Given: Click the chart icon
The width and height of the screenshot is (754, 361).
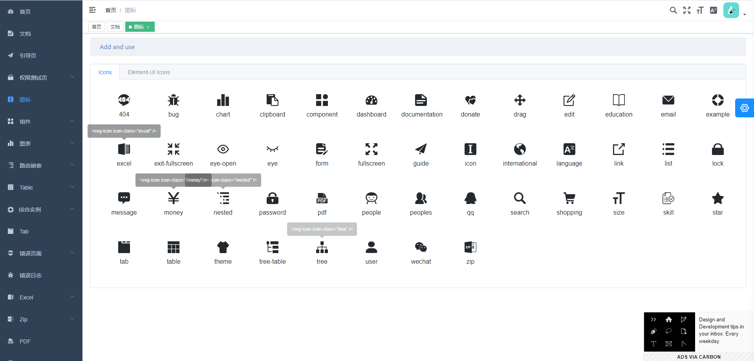Looking at the screenshot, I should (223, 100).
